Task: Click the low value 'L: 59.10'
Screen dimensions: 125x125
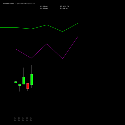Action: 64,8
